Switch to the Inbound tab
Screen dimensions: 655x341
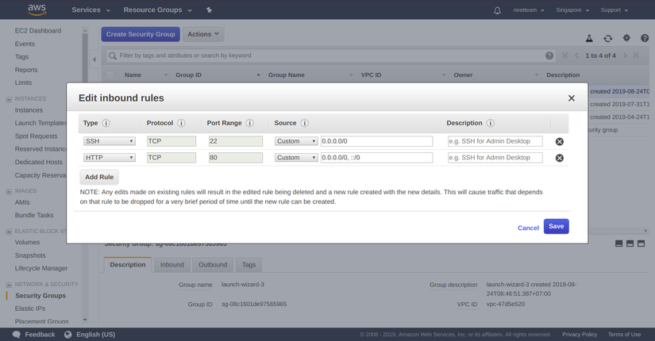click(x=172, y=265)
